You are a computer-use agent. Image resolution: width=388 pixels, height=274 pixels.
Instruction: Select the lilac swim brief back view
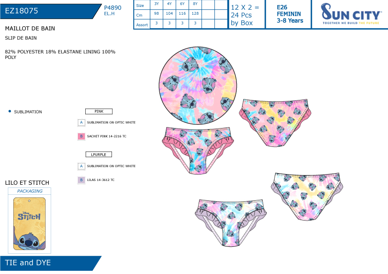(x=307, y=197)
